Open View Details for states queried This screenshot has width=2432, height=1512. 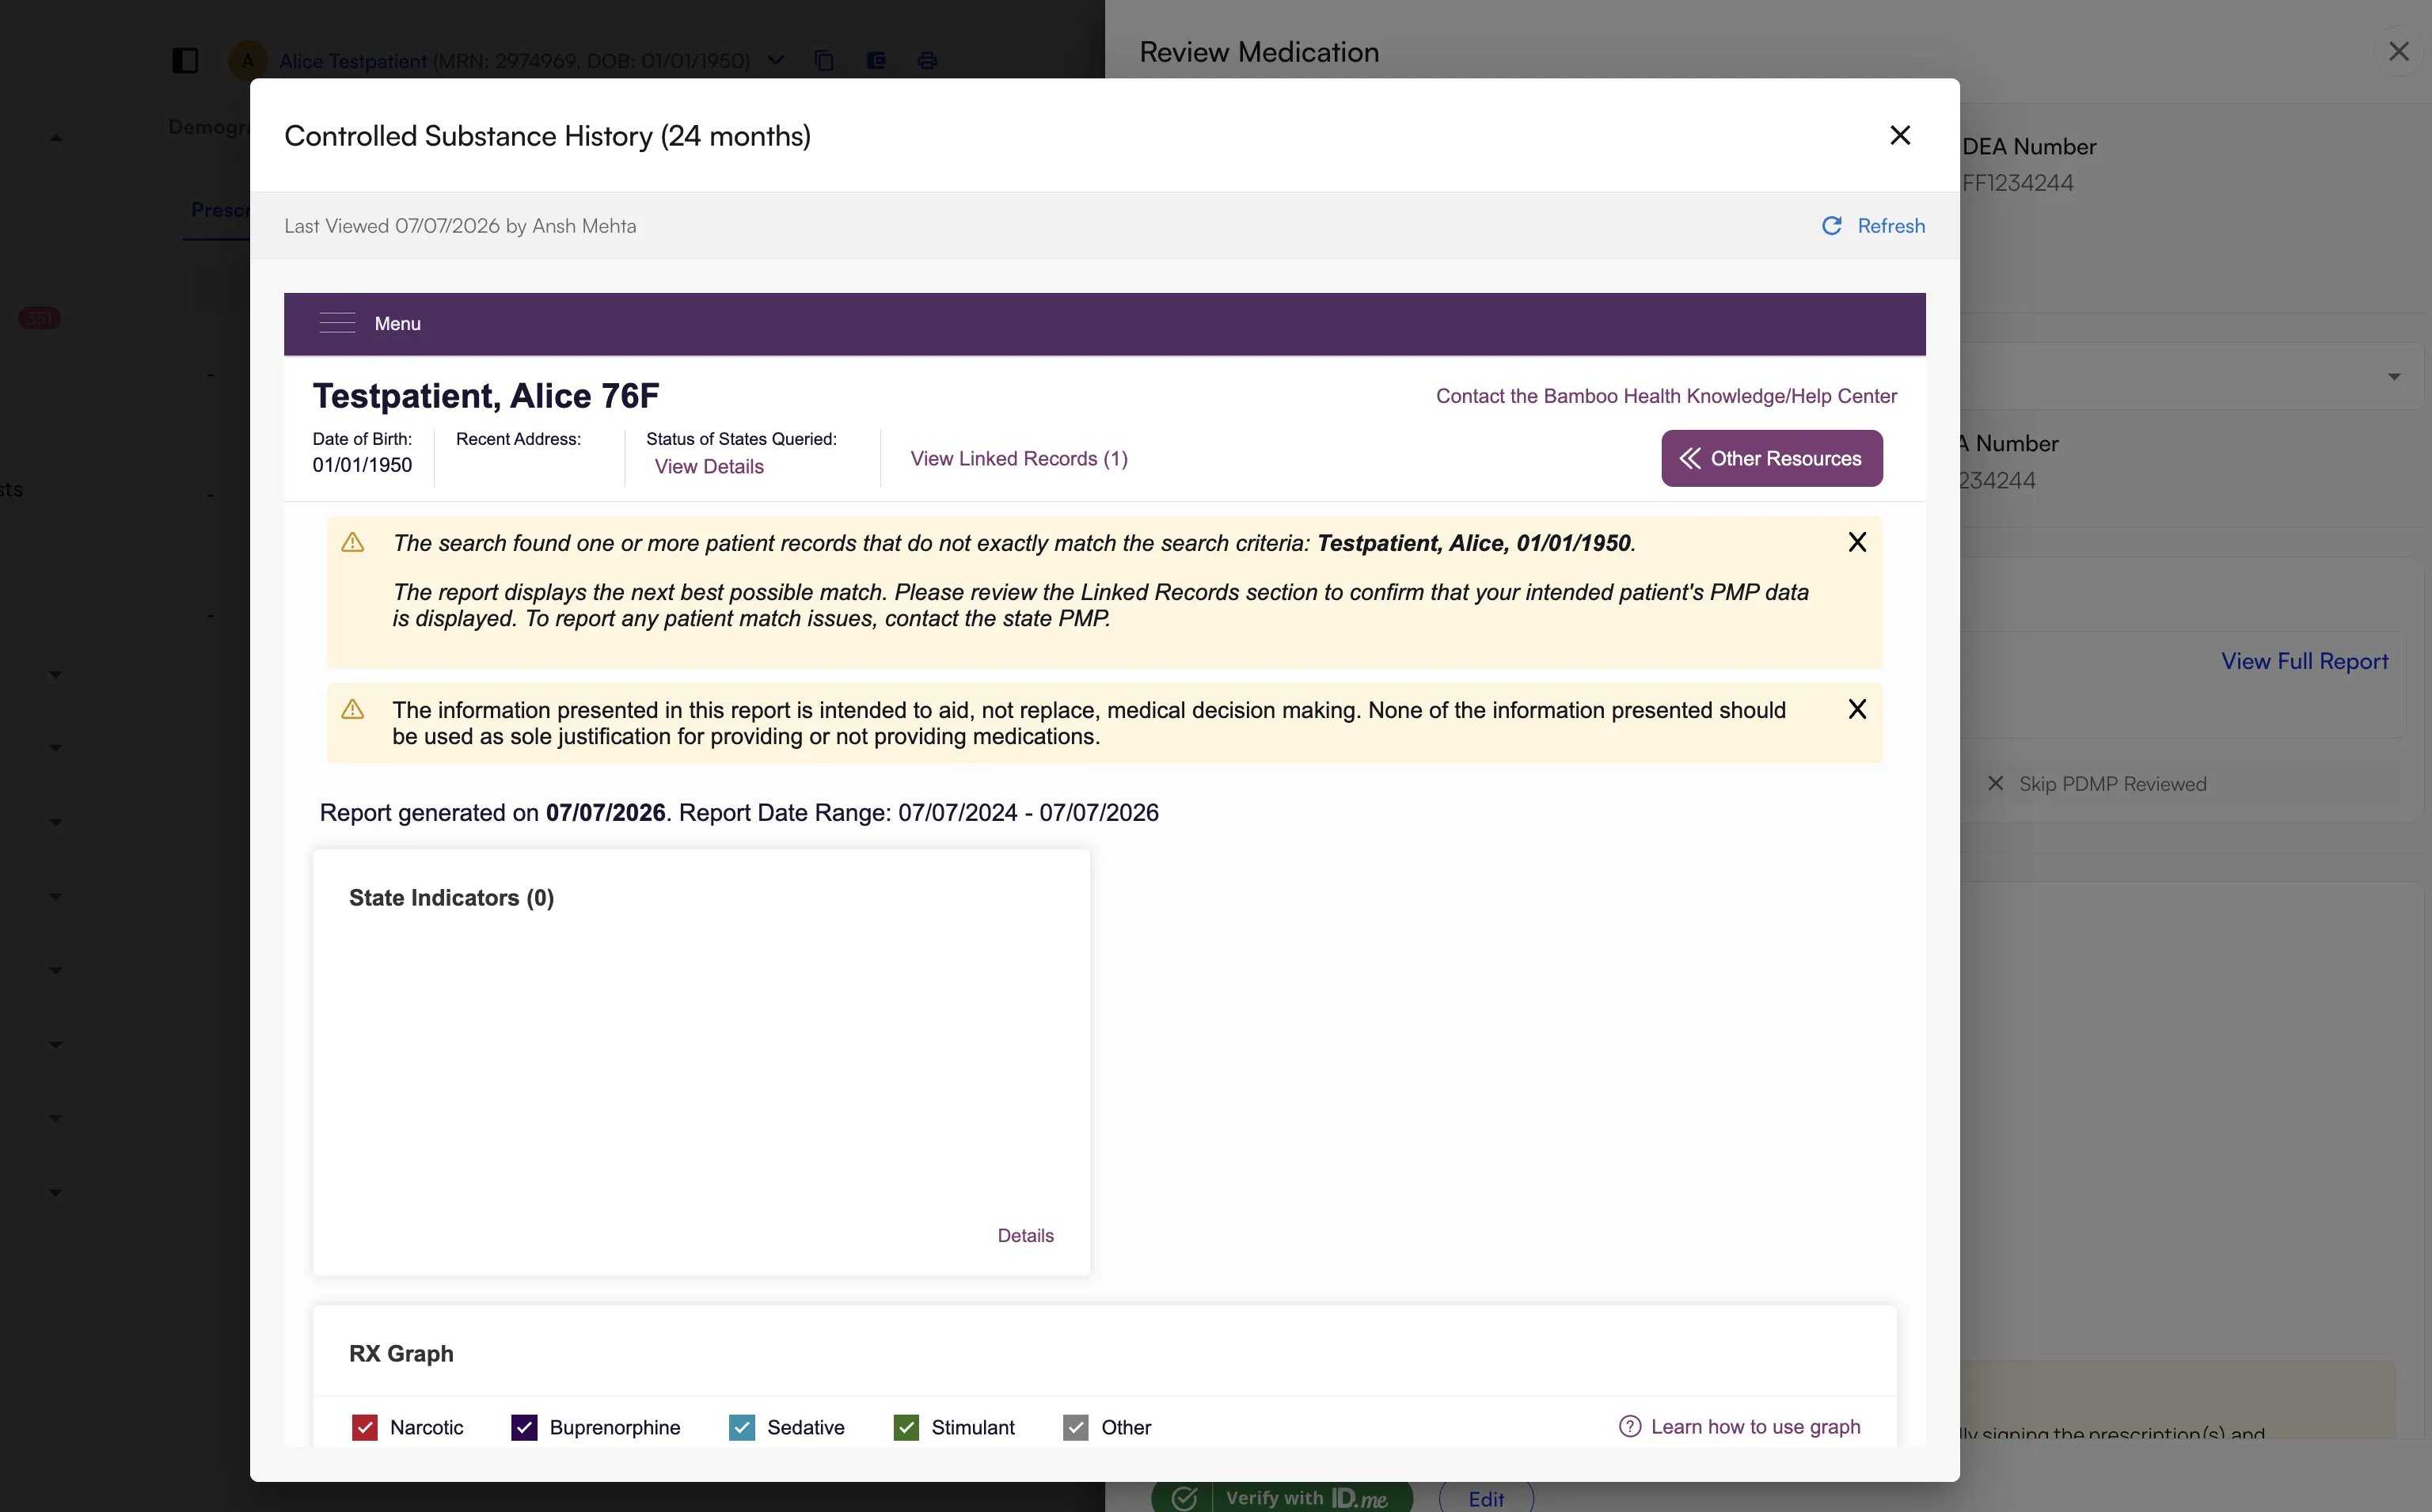709,467
